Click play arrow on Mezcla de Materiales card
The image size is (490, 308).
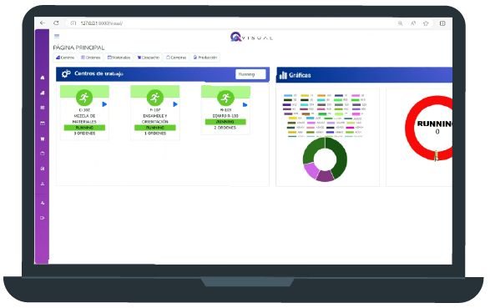pos(104,104)
